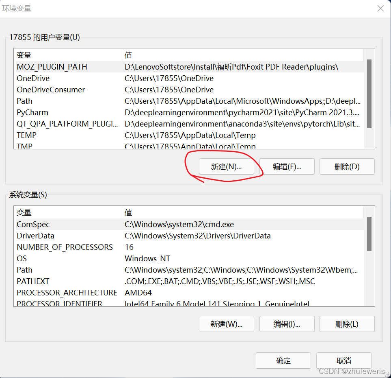Click the anaconda3 envs pytorch path value

point(242,124)
